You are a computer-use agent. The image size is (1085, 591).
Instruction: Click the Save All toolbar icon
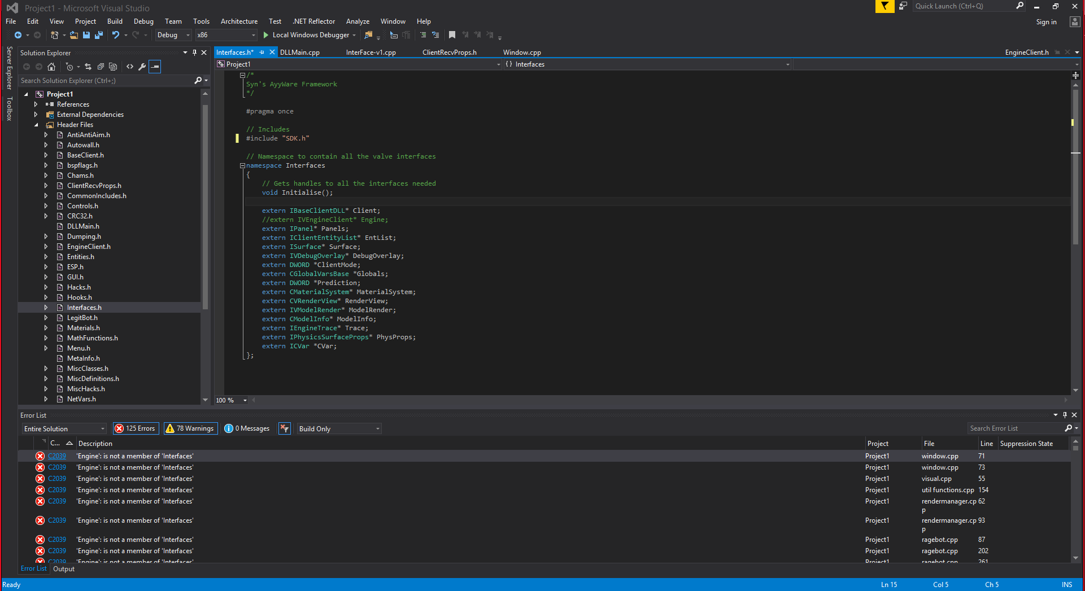98,35
